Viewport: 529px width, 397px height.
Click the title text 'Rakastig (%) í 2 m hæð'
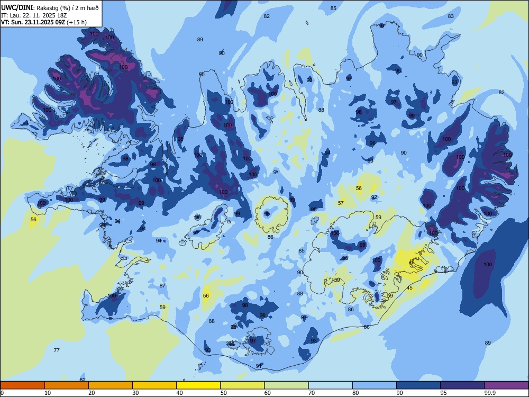[67, 8]
